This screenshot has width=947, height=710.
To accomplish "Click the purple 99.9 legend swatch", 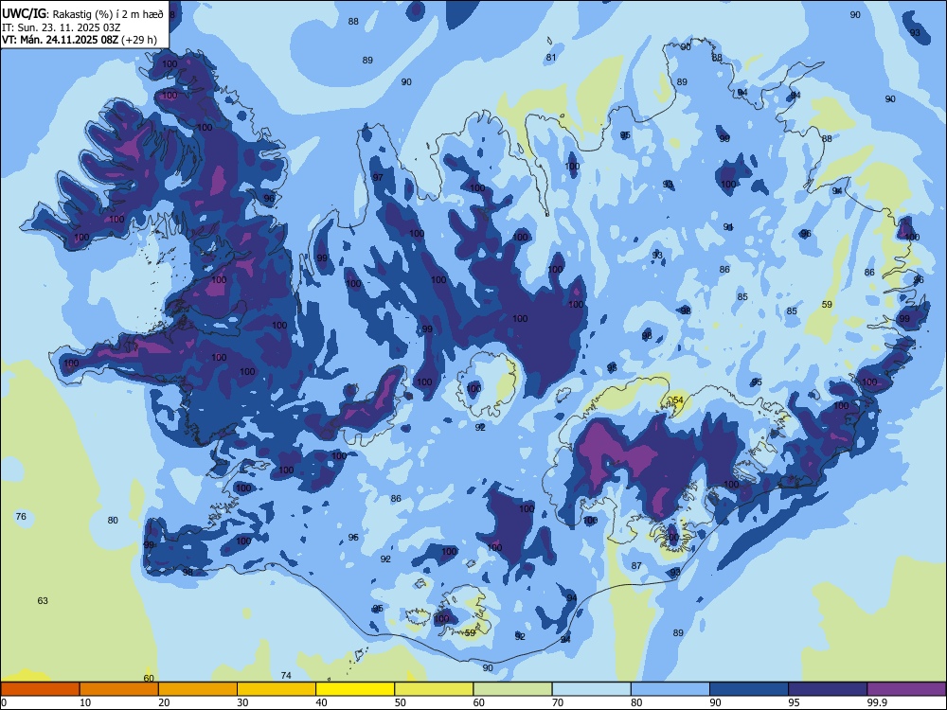I will click(x=906, y=689).
